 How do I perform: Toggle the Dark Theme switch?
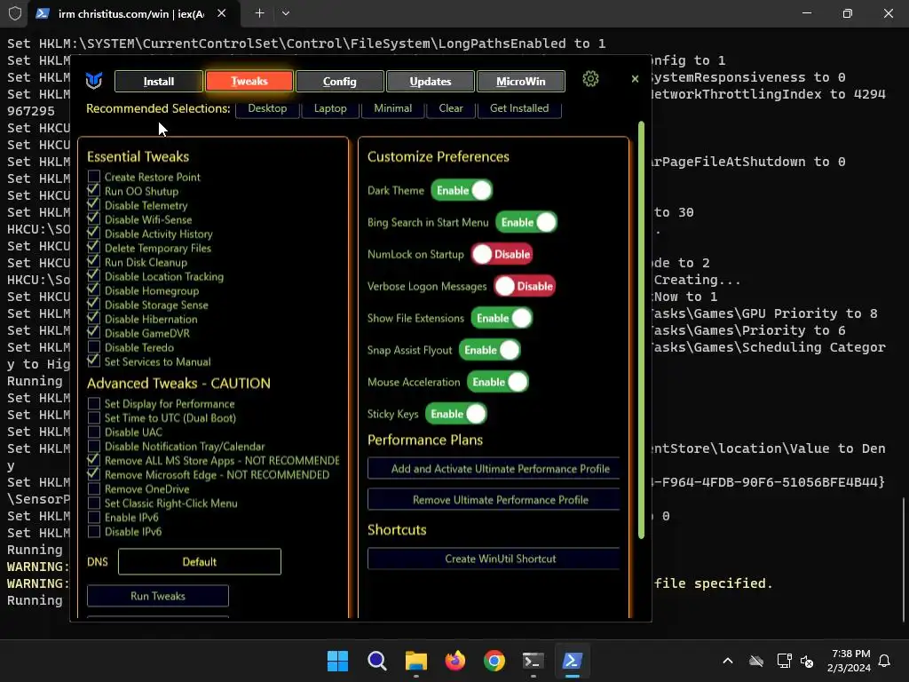[x=462, y=190]
